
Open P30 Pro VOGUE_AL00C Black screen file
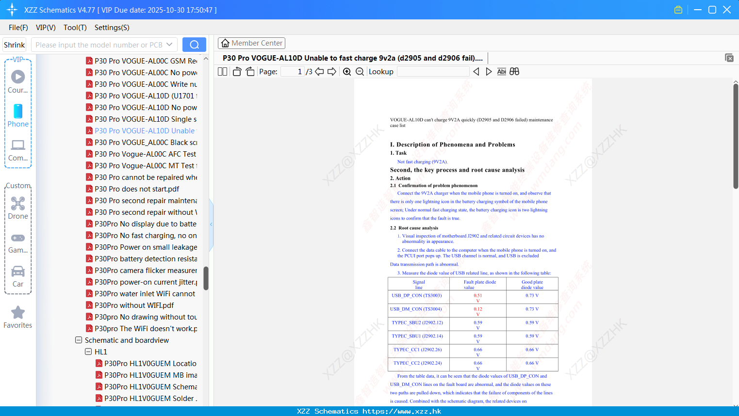tap(142, 142)
